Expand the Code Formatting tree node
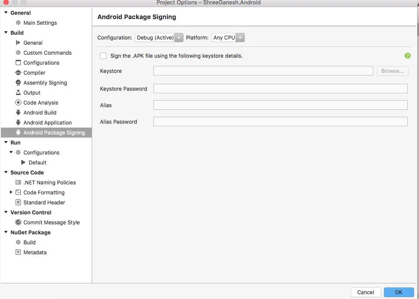 tap(11, 192)
